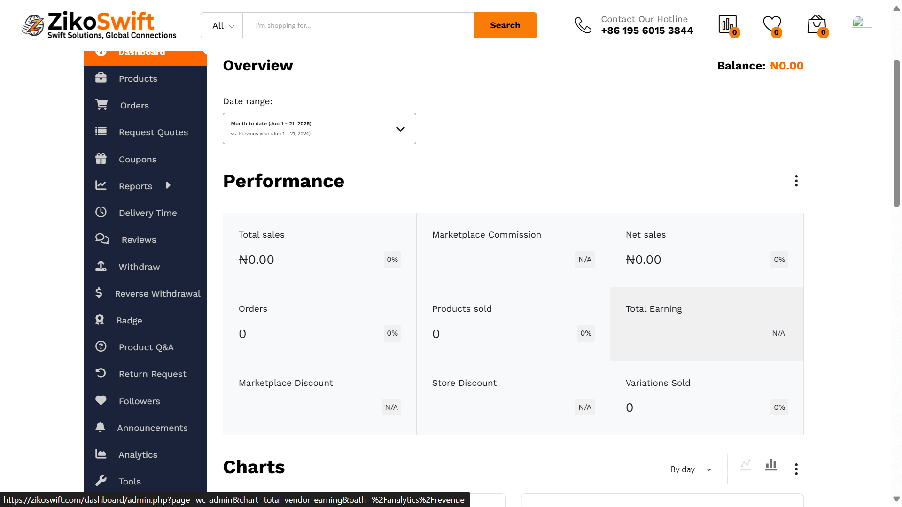The height and width of the screenshot is (507, 902).
Task: Open the By day interval dropdown
Action: coord(691,469)
